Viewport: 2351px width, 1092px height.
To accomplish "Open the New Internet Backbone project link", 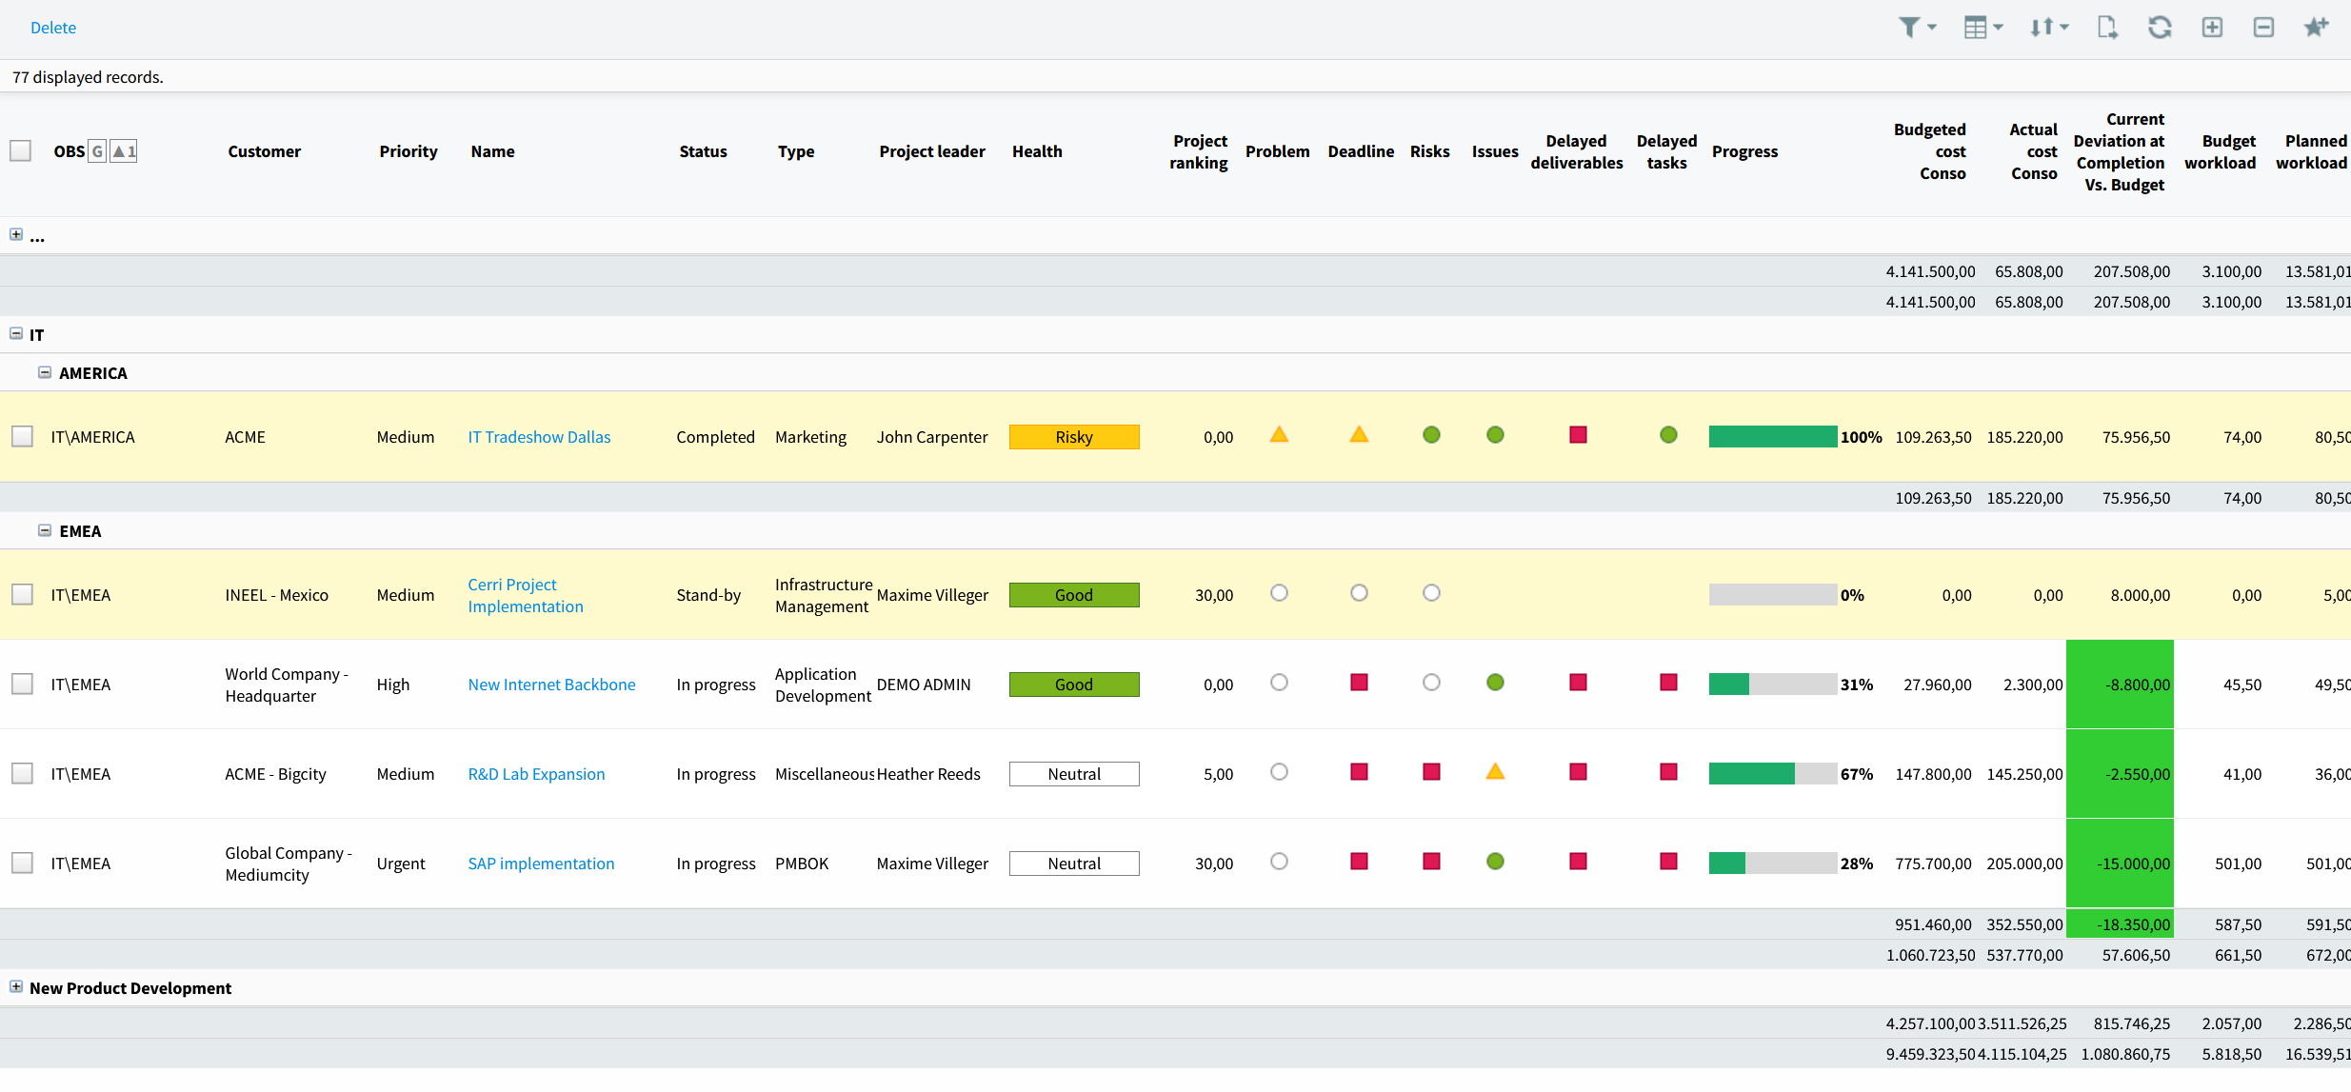I will coord(551,685).
